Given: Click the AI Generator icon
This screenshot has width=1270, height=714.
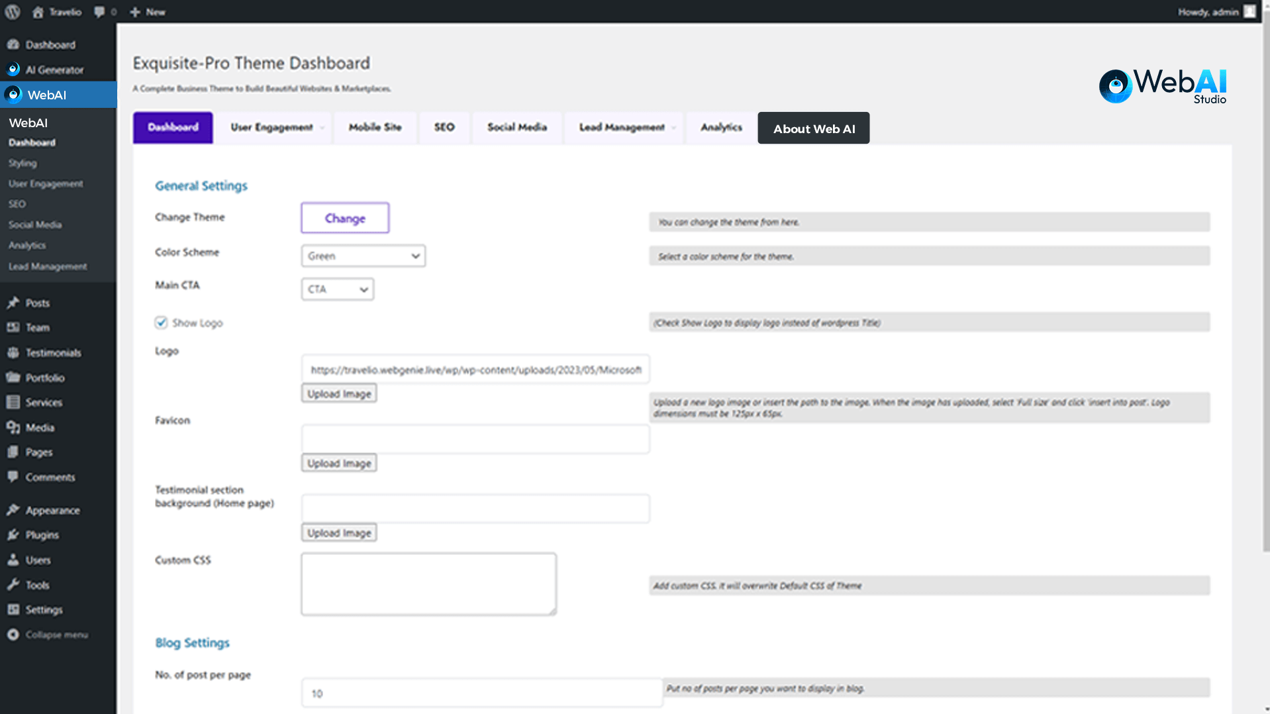Looking at the screenshot, I should (x=13, y=69).
